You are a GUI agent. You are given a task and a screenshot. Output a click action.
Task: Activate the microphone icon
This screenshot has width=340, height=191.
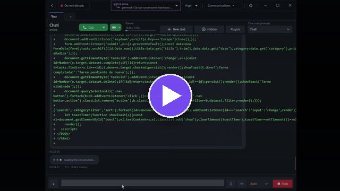[231, 184]
